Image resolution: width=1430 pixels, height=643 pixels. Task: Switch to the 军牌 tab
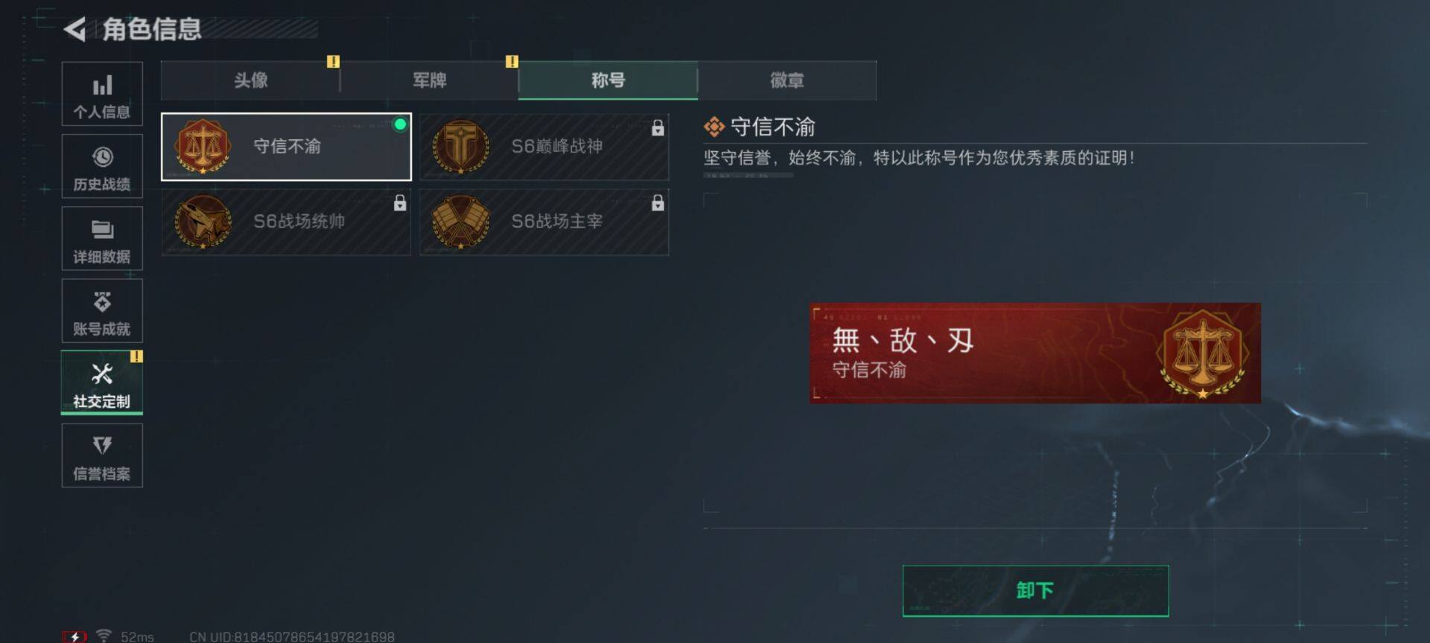click(429, 80)
